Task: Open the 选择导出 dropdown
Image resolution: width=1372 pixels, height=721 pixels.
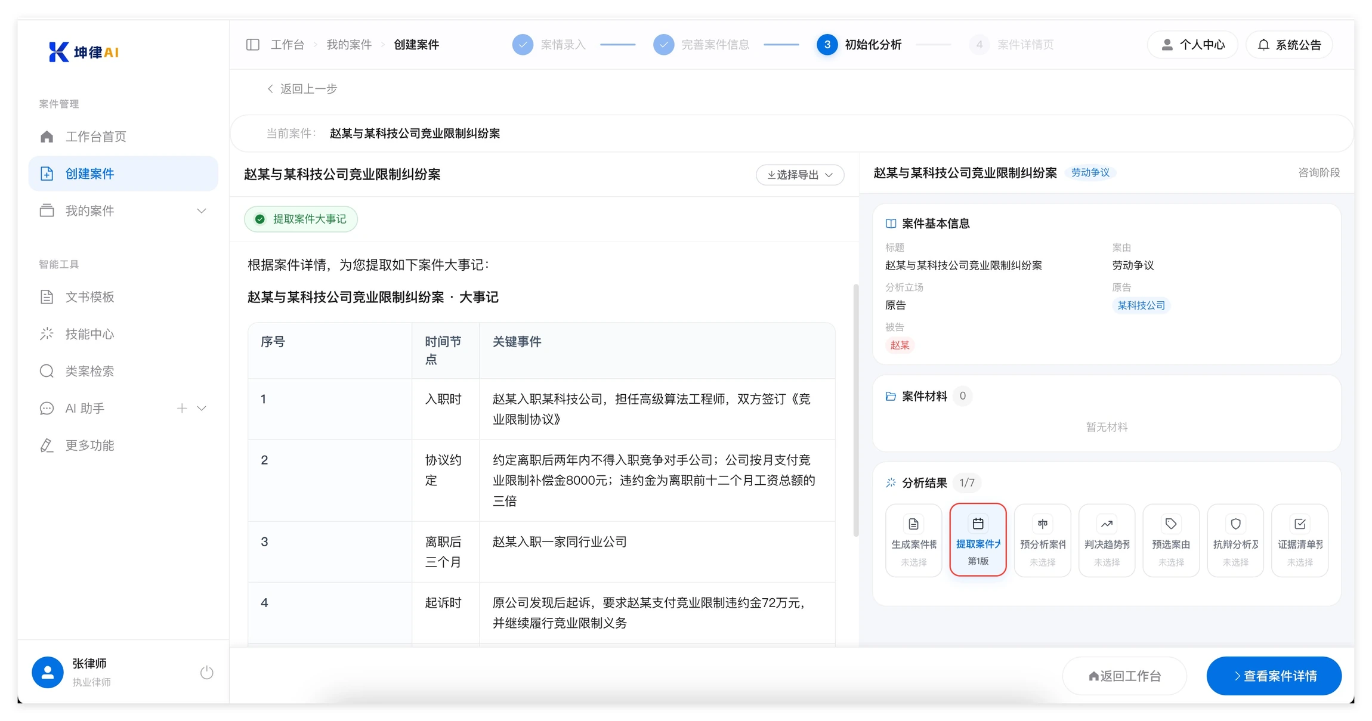Action: 799,175
